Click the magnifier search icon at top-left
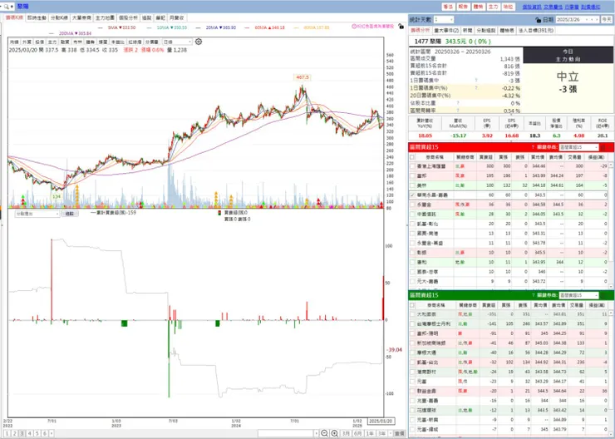615x439 pixels. [x=7, y=7]
